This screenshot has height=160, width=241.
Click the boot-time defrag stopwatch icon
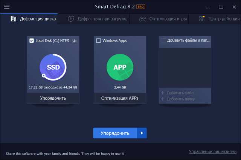[71, 19]
